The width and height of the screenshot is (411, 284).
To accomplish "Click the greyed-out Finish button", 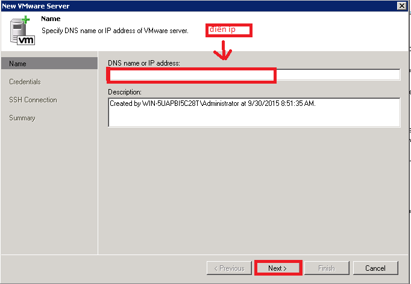I will 327,268.
